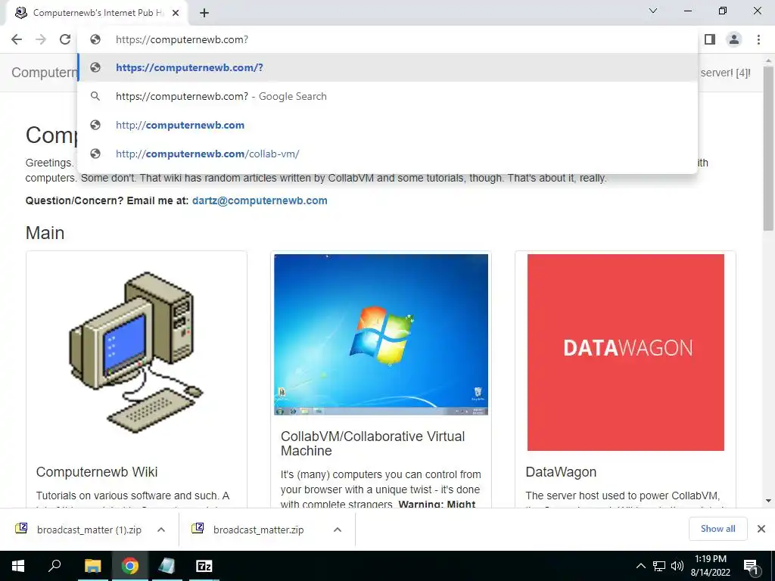
Task: Open 7-Zip from the taskbar
Action: (204, 566)
